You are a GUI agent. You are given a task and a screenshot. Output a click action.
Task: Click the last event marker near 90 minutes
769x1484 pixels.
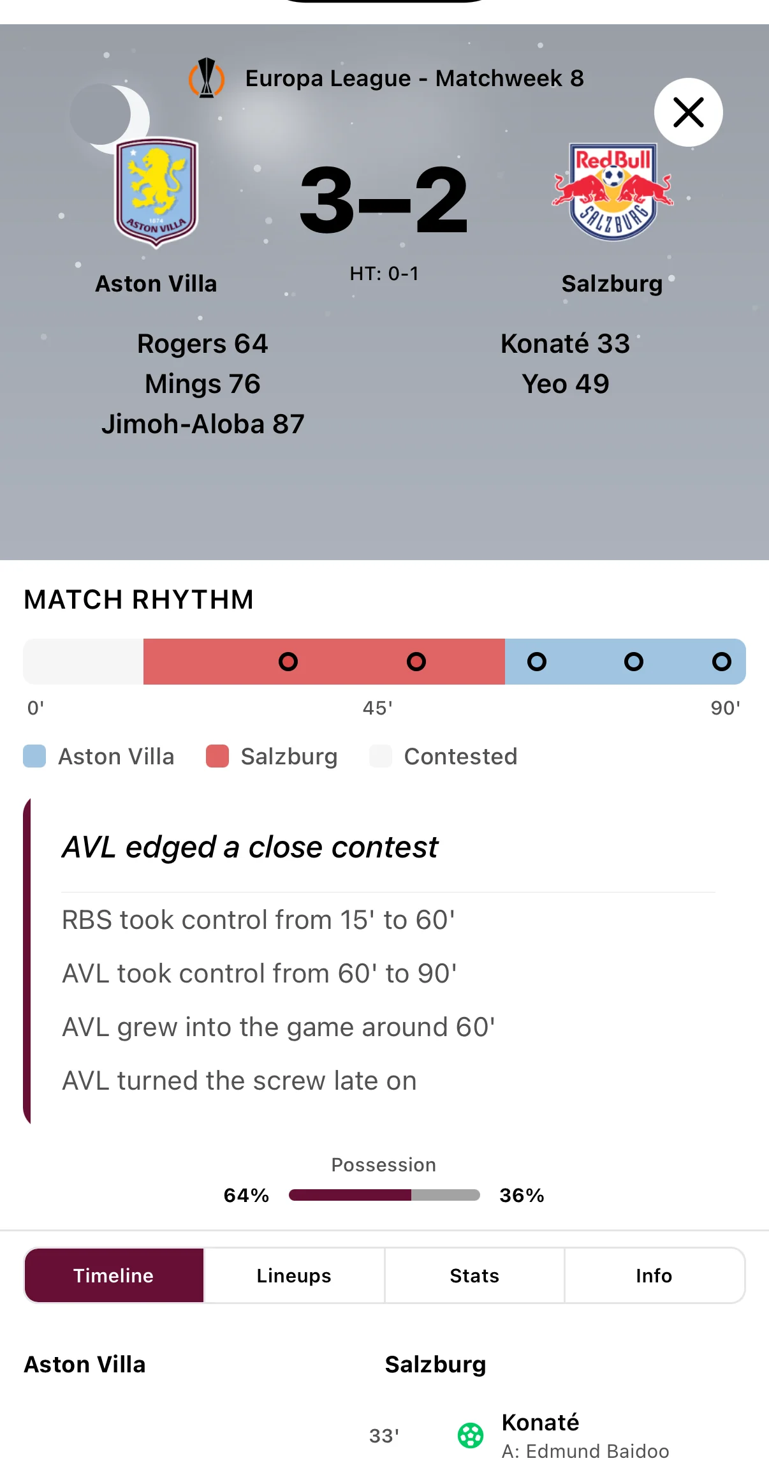pyautogui.click(x=721, y=662)
